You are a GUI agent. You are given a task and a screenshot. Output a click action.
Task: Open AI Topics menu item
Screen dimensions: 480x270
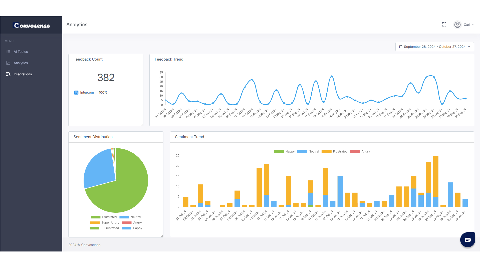coord(21,52)
